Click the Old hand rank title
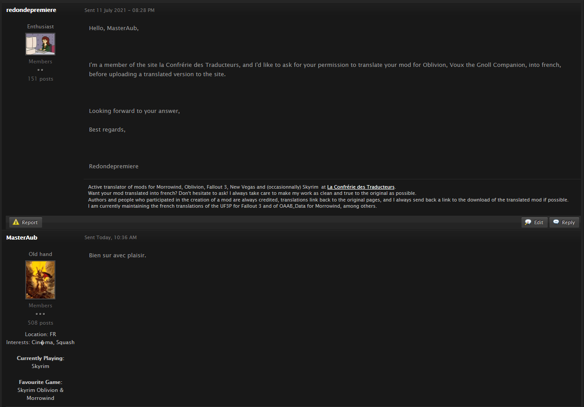584x407 pixels. coord(40,254)
